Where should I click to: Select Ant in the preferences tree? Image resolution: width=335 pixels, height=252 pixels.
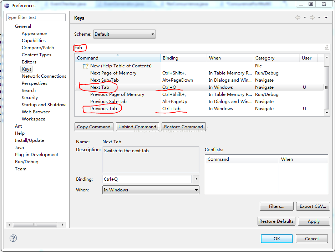pyautogui.click(x=19, y=126)
